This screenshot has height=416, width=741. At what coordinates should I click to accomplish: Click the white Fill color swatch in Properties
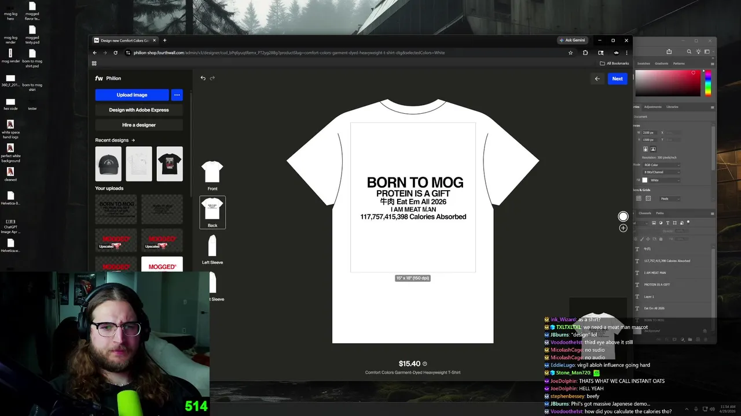[645, 180]
